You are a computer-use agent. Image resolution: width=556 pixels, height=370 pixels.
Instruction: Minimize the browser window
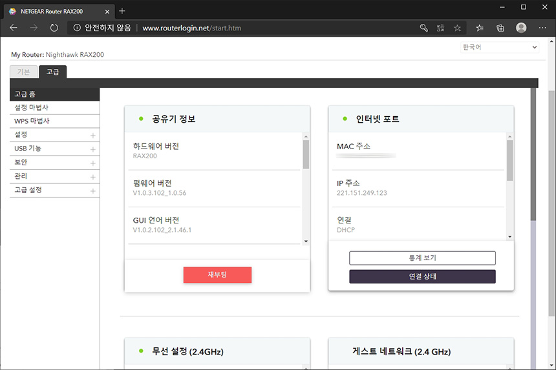point(502,7)
